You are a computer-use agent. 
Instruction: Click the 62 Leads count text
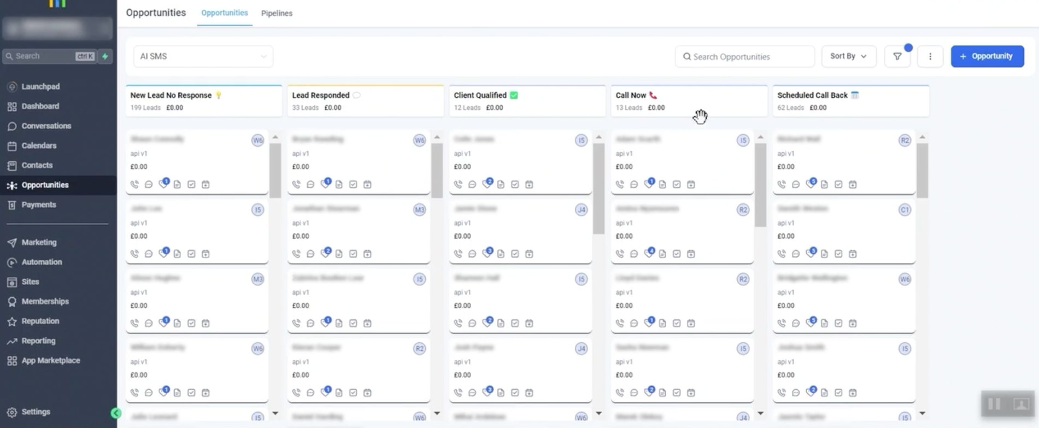click(x=790, y=108)
